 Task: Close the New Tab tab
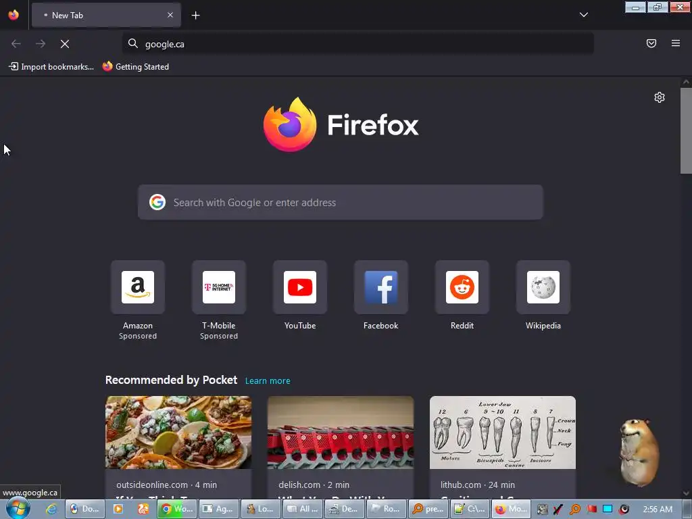pyautogui.click(x=170, y=15)
